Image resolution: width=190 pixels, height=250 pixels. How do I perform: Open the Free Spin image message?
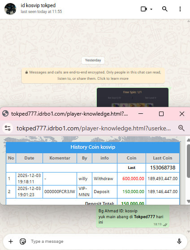click(x=133, y=97)
